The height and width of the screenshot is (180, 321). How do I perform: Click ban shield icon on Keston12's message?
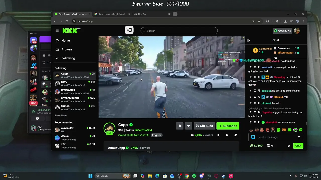coord(259,67)
